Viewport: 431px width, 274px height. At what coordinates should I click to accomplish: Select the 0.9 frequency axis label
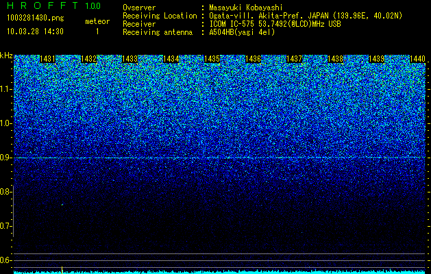(x=5, y=158)
